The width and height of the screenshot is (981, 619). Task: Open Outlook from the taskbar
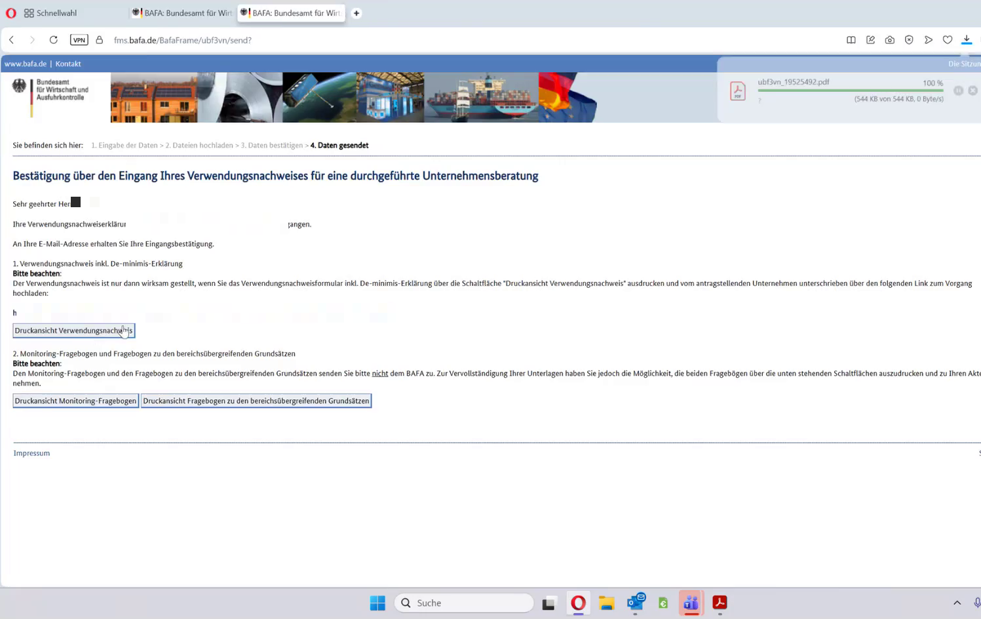pyautogui.click(x=636, y=603)
